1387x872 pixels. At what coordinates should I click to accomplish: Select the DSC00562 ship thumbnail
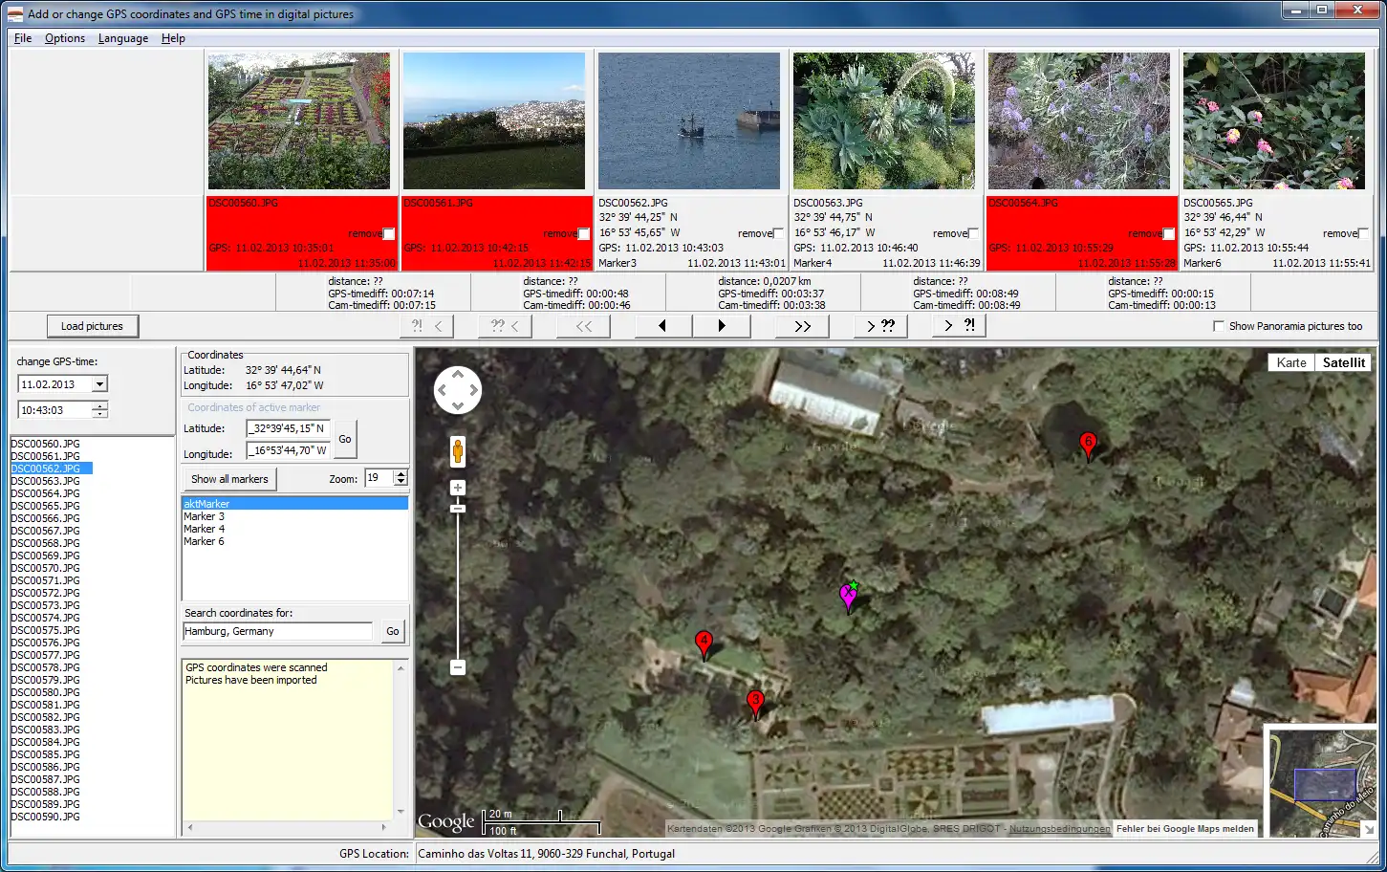[x=689, y=120]
